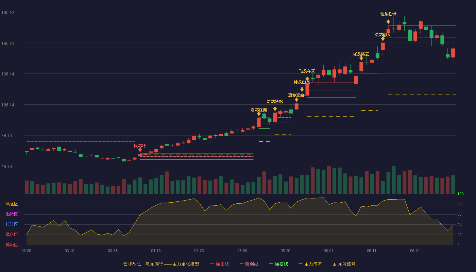The height and width of the screenshot is (272, 476).
Task: Click the 强压线 legend entry
Action: click(219, 264)
